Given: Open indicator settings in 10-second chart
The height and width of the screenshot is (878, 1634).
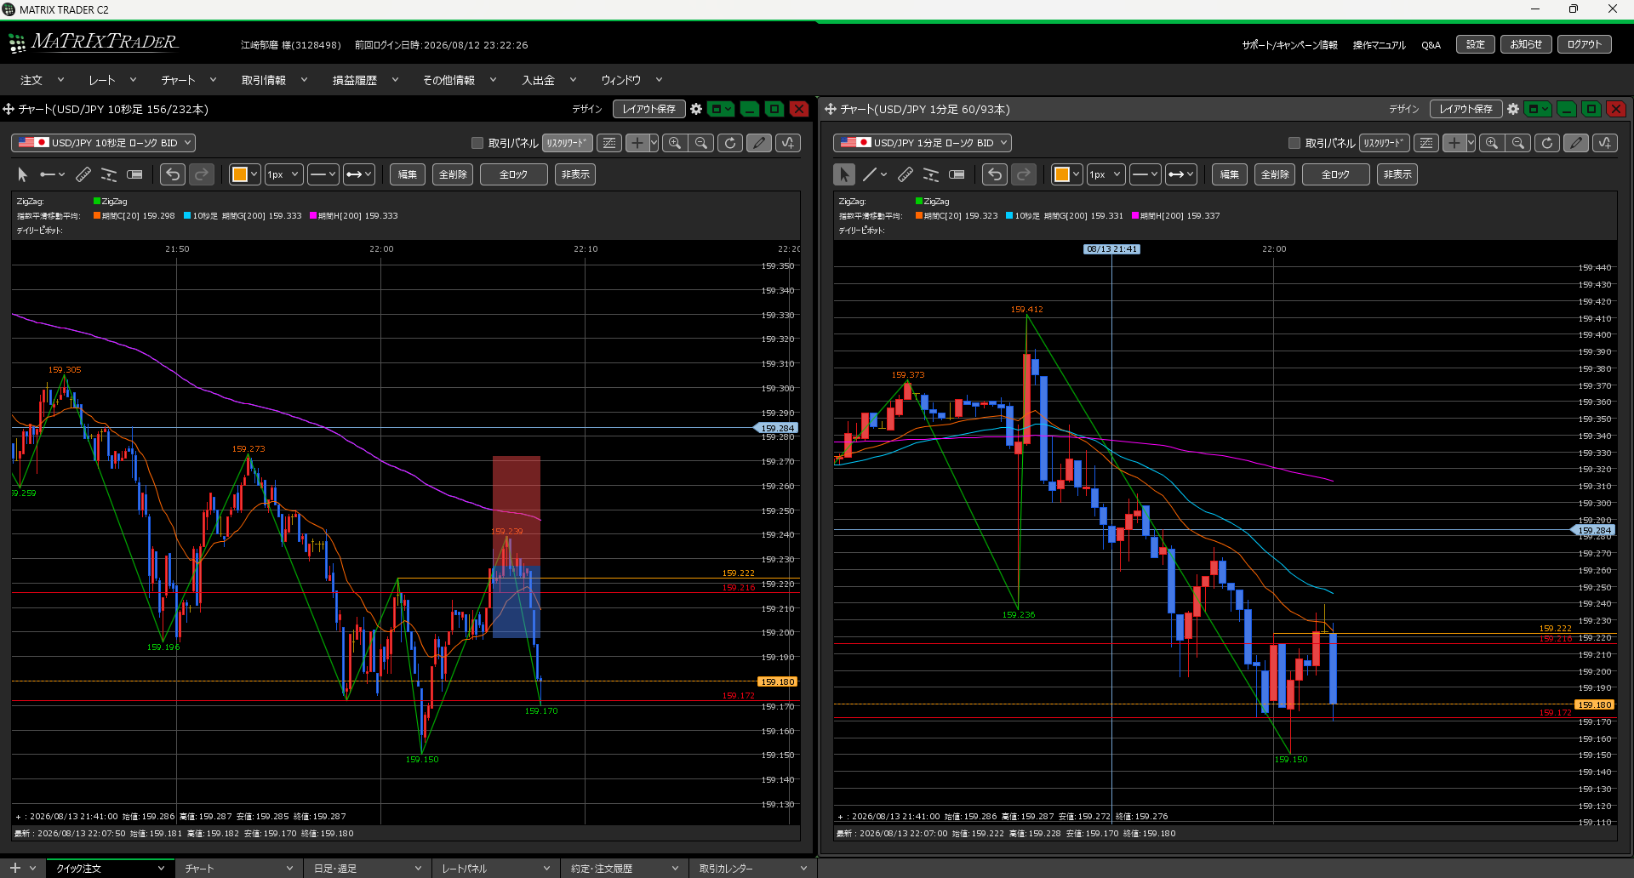Looking at the screenshot, I should pos(788,143).
